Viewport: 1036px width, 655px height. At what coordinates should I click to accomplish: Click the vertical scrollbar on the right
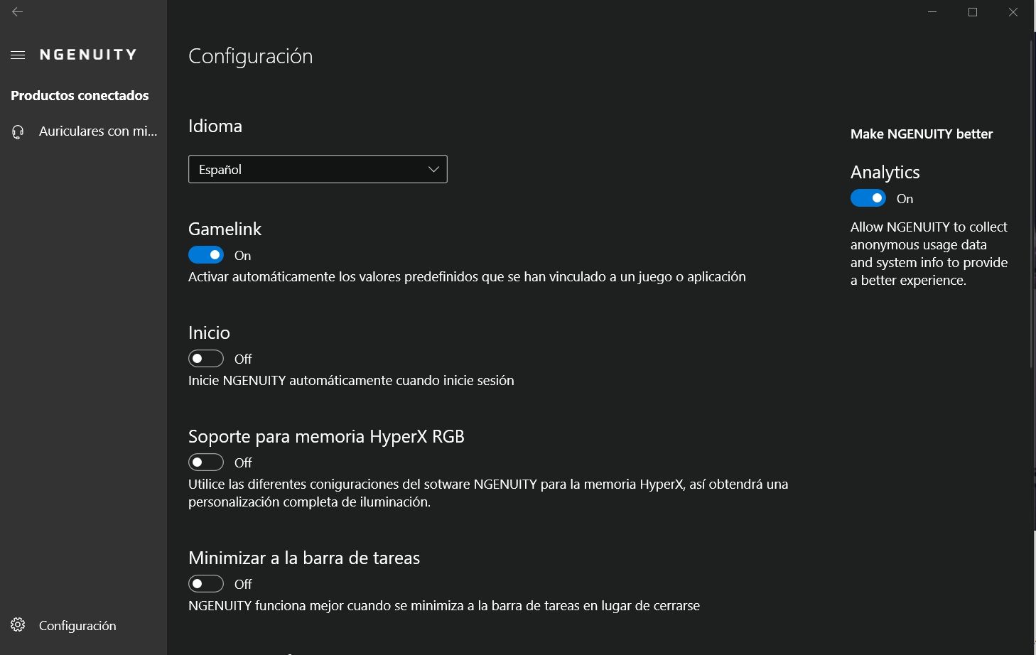pos(1032,205)
